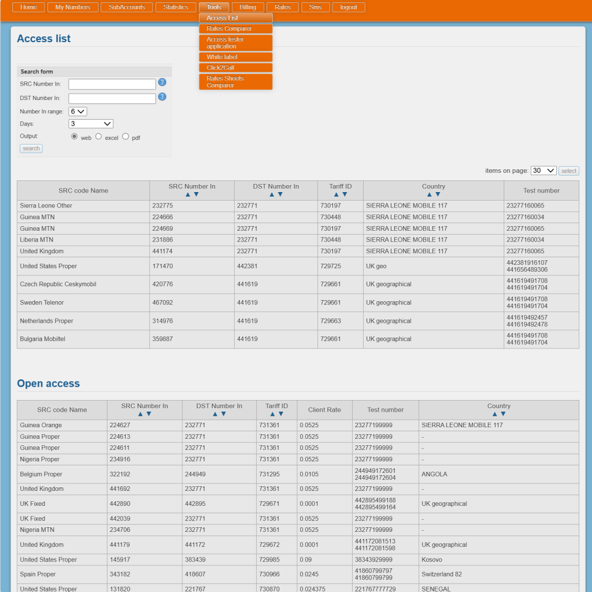Screen dimensions: 592x592
Task: Choose Access List from Tools submenu
Action: (x=236, y=18)
